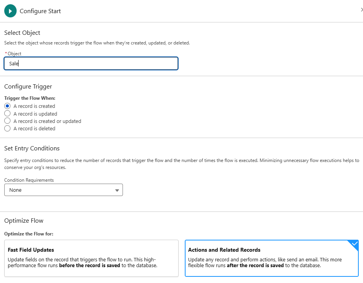Click the Set Entry Conditions heading

click(x=32, y=148)
